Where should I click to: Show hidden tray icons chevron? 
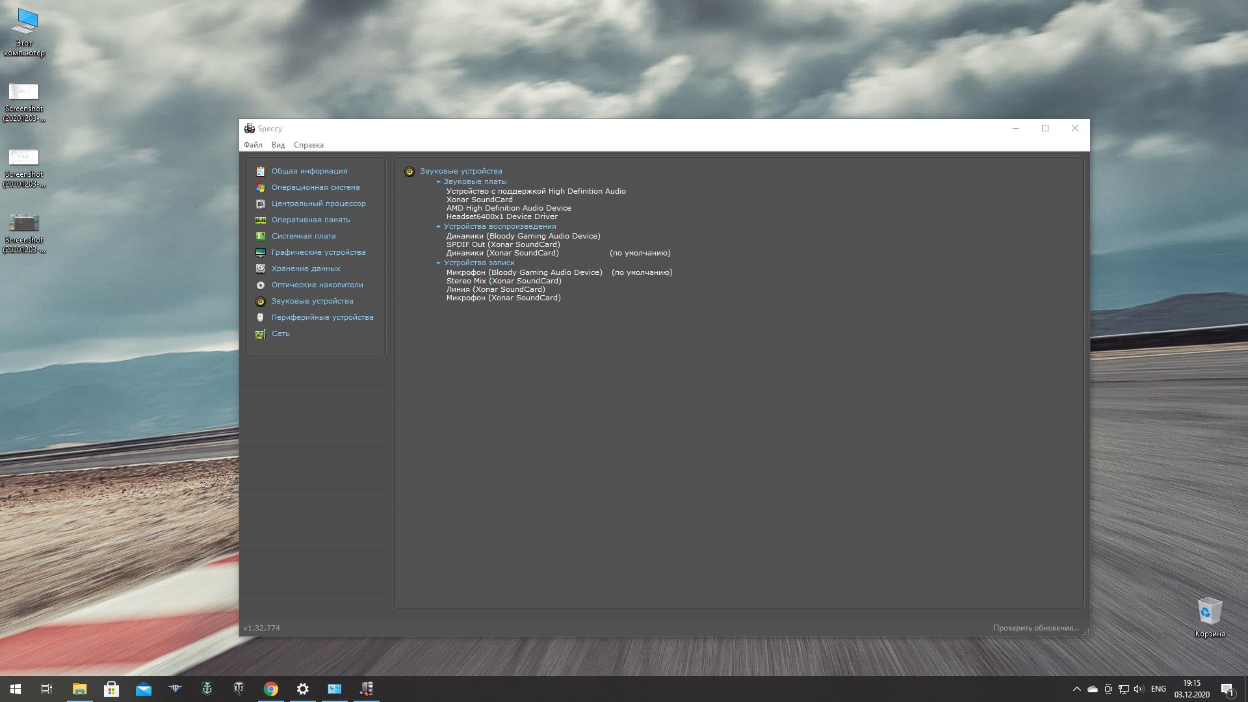pos(1076,689)
